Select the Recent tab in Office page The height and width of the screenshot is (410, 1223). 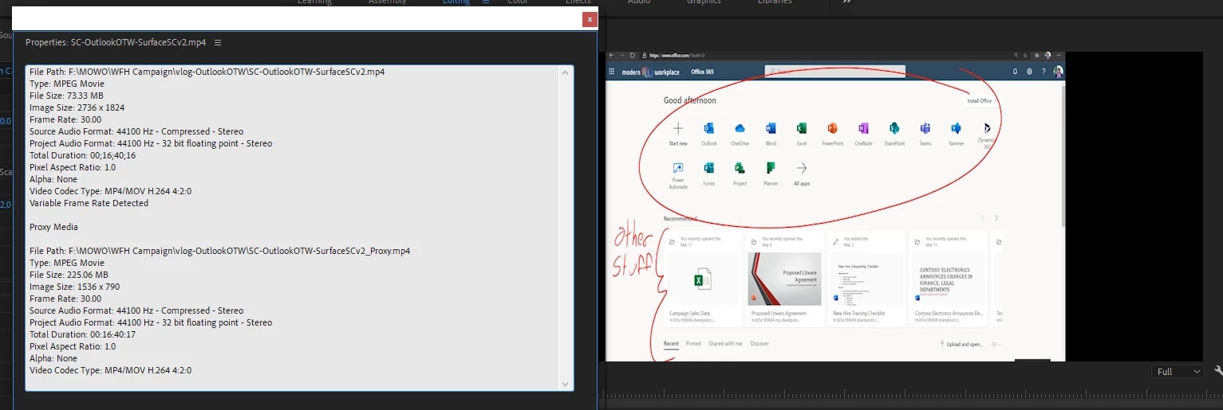pos(671,344)
